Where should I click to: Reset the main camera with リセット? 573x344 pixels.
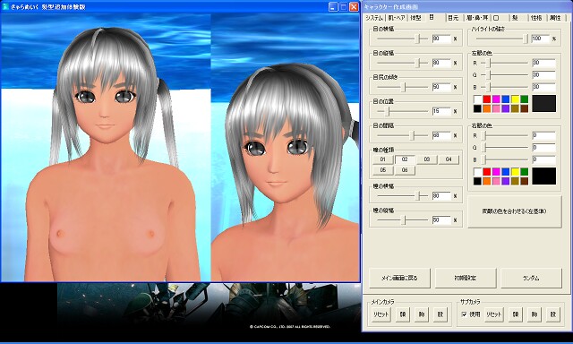click(x=381, y=314)
